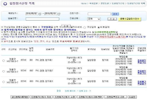Open the 도움말 help button
The image size is (147, 100).
pos(132,97)
